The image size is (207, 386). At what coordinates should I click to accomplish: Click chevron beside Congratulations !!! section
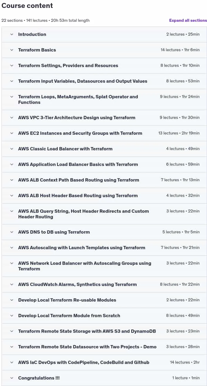12,378
